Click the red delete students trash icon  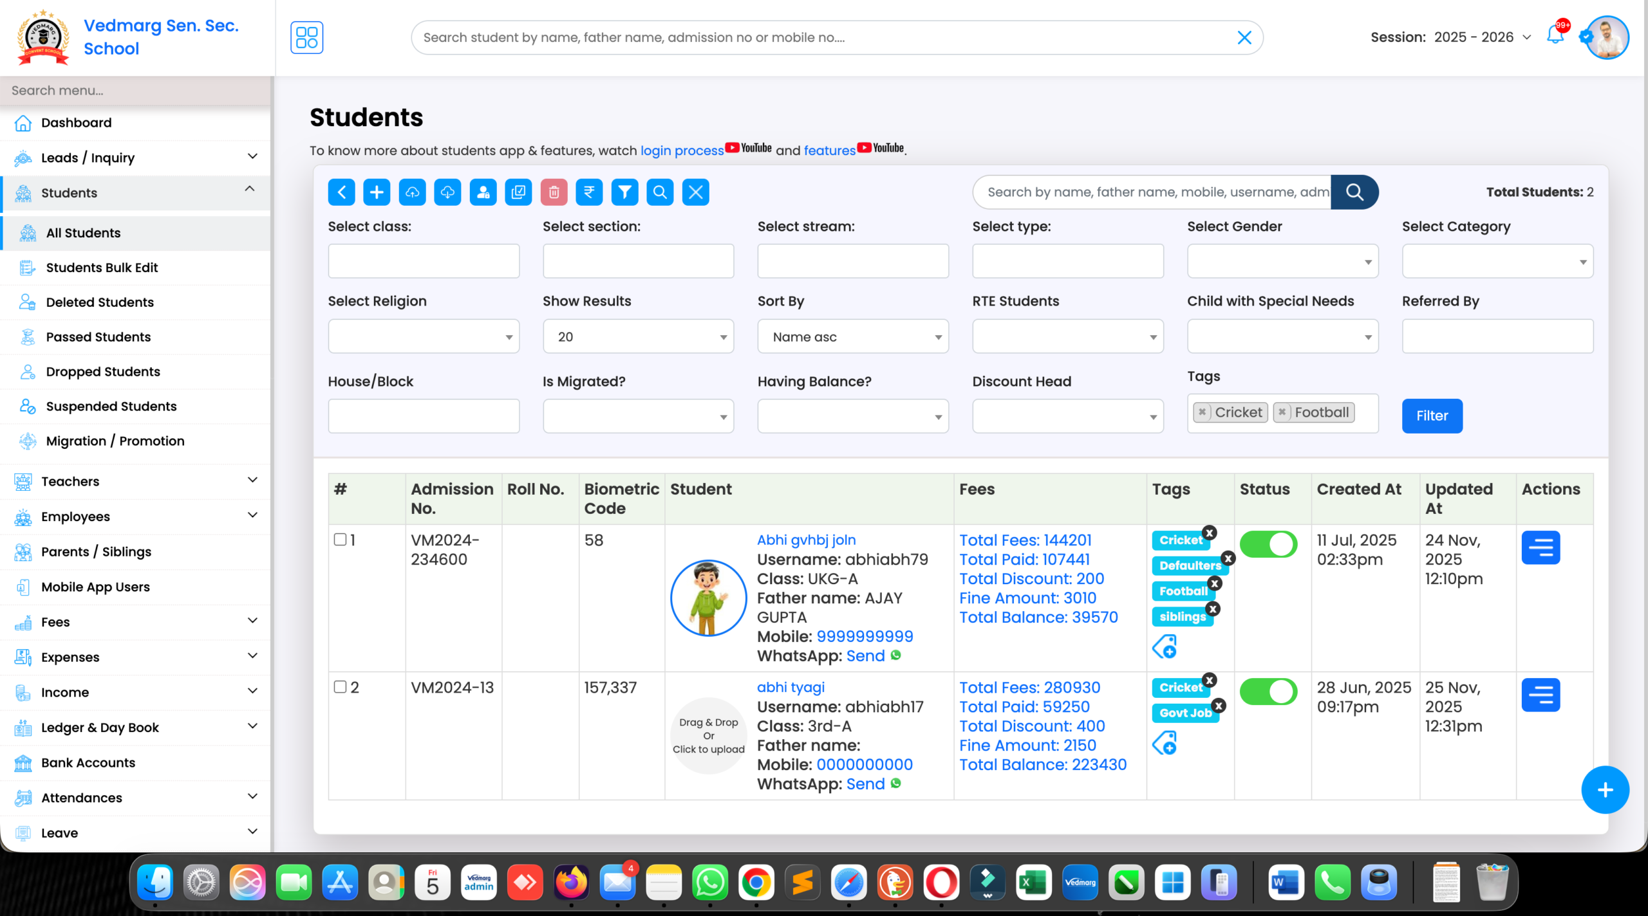coord(554,192)
